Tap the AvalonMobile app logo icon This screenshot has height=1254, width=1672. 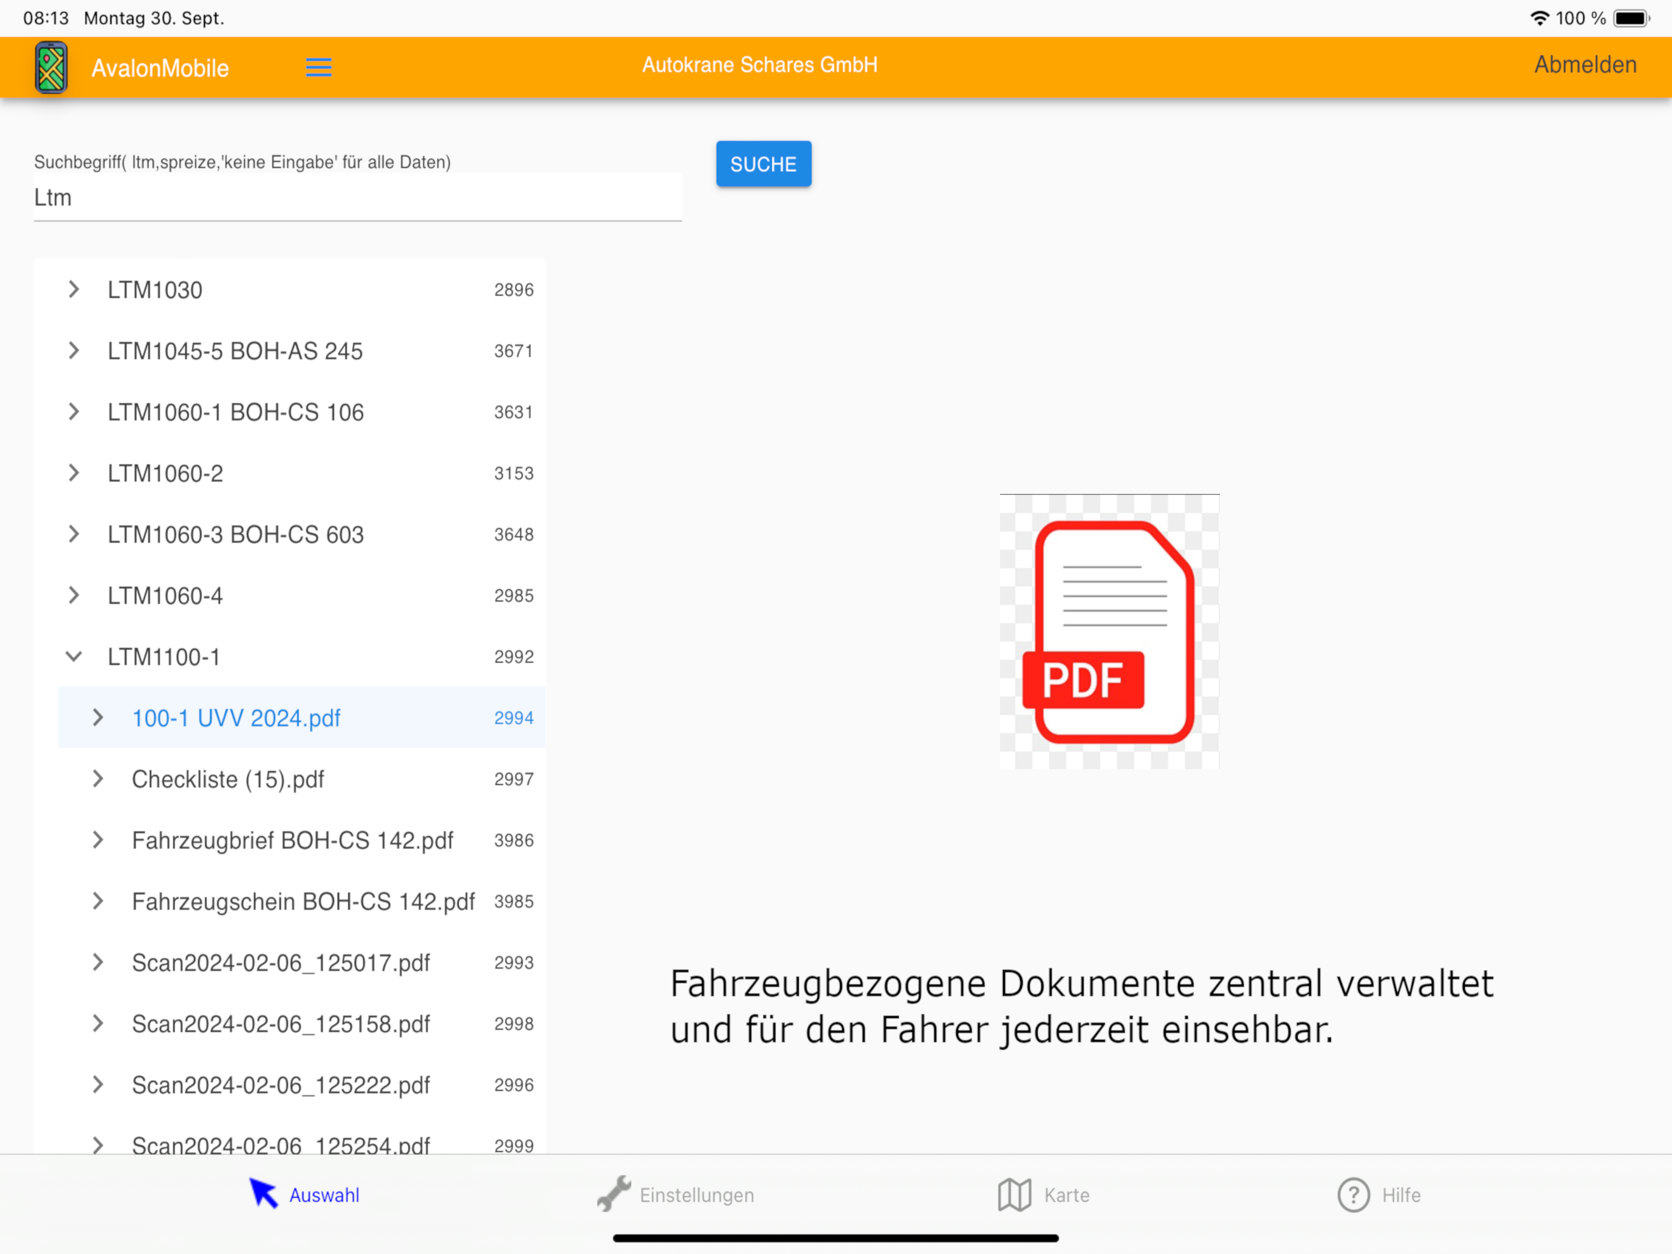pyautogui.click(x=50, y=67)
